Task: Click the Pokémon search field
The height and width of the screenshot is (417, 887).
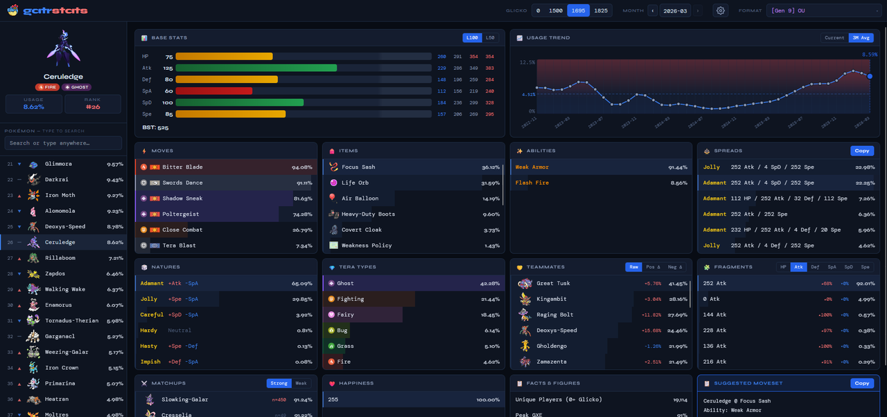Action: point(63,143)
